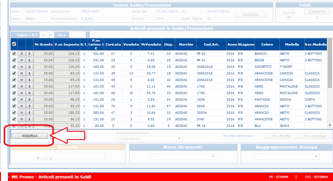This screenshot has width=333, height=181.
Task: Click P.zo Imposto field showing 120,25
Action: point(67,67)
